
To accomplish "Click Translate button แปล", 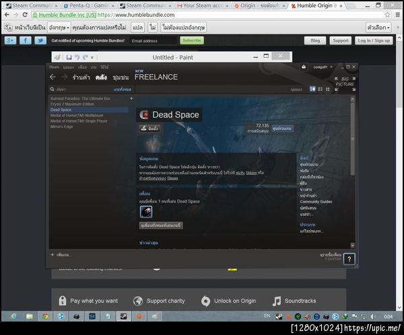I will tap(137, 28).
